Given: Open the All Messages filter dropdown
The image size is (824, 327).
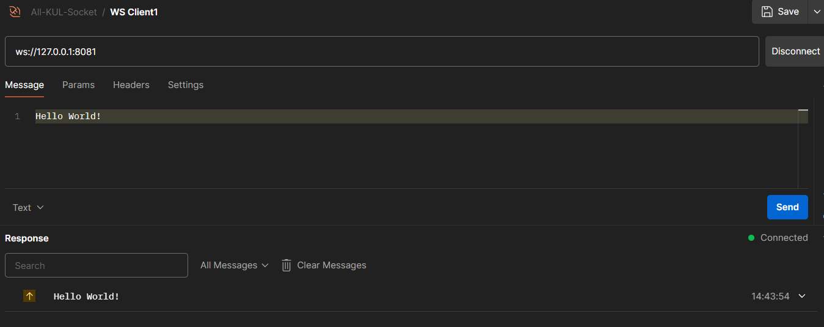Looking at the screenshot, I should point(235,265).
